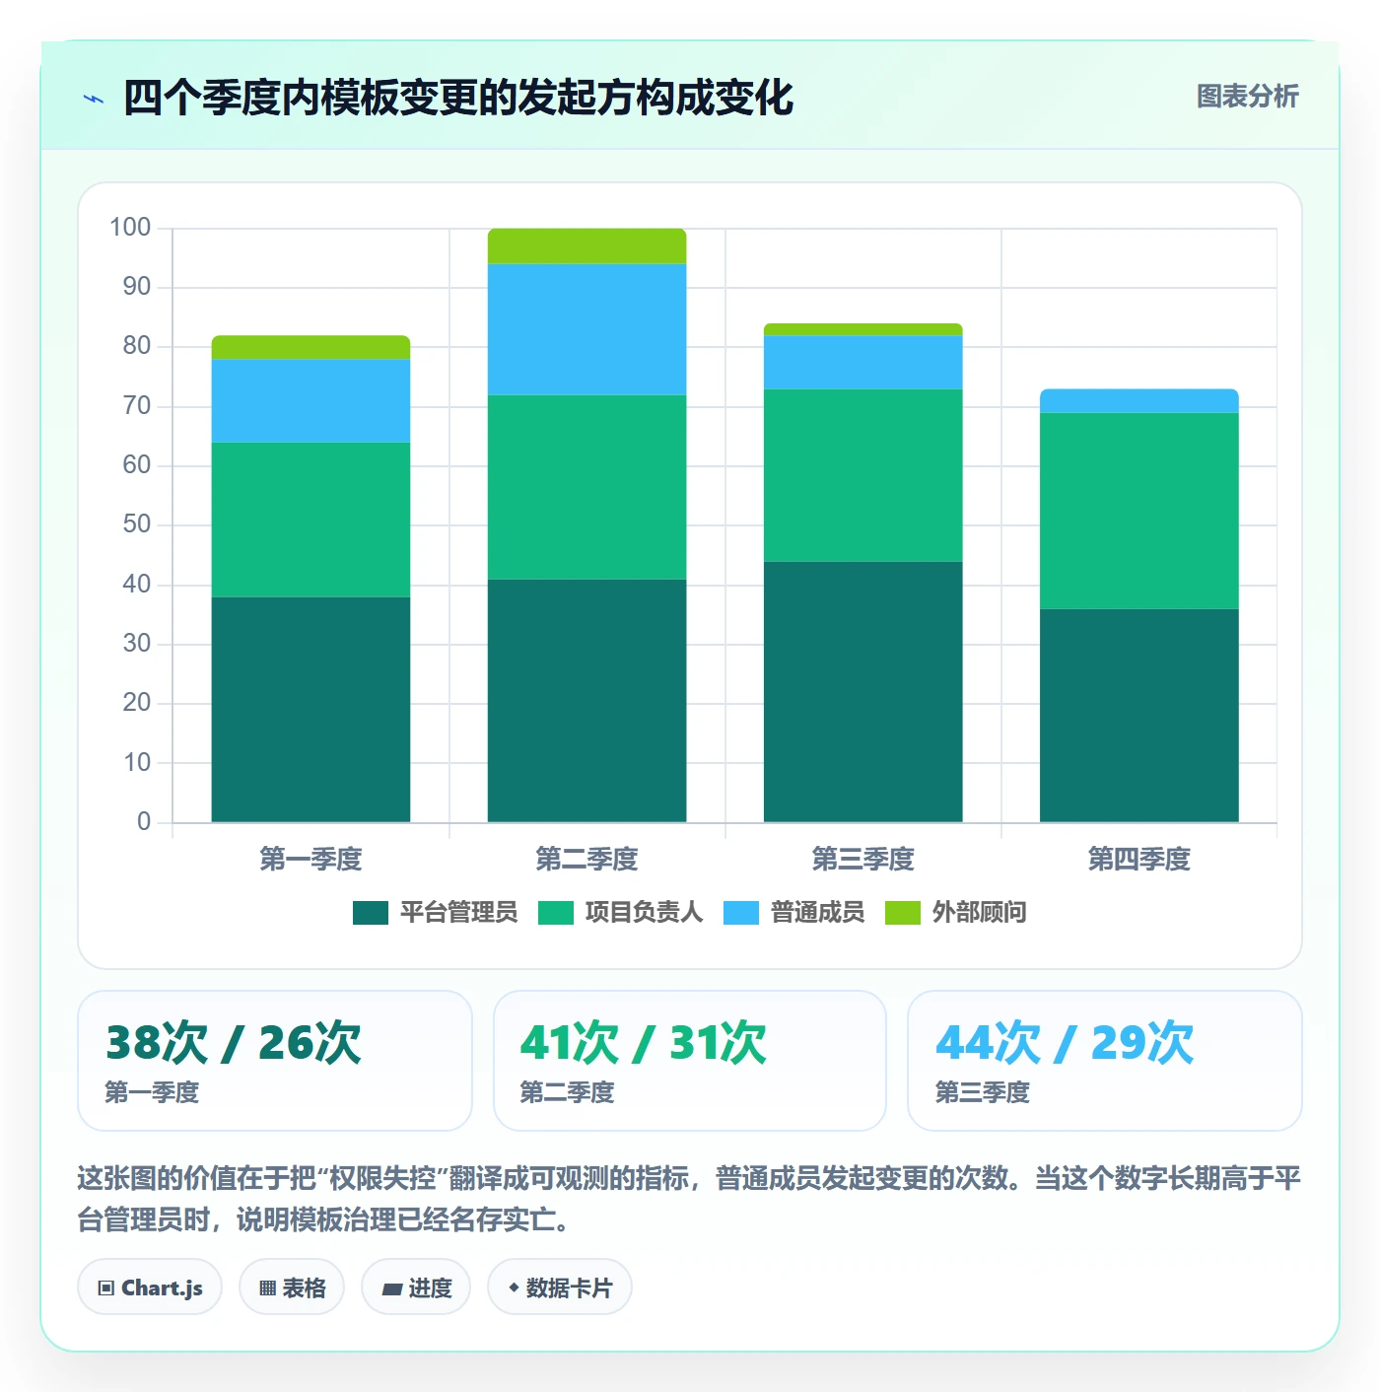
Task: Click the chart title 四个季度内模板变更的发起方构成变化
Action: 458,98
